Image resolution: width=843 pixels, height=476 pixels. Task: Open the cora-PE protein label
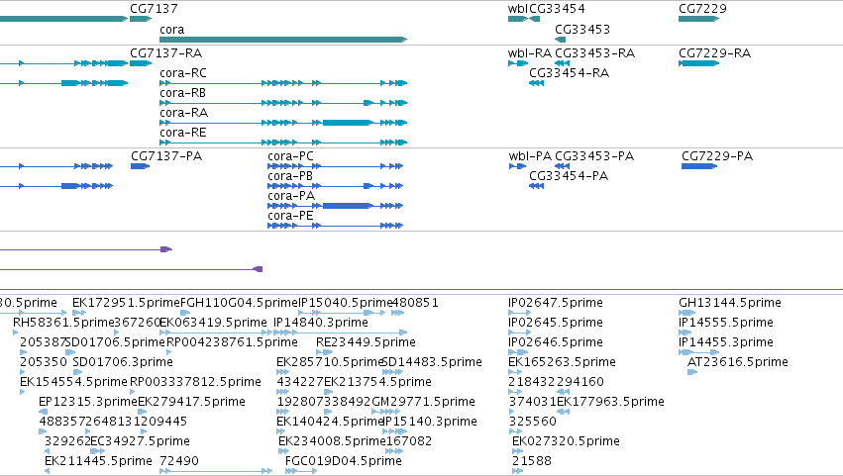tap(290, 216)
